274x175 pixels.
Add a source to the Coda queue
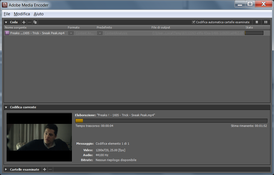pos(24,22)
